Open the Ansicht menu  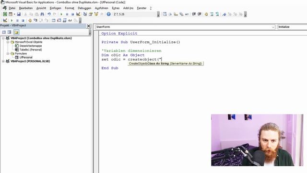41,8
